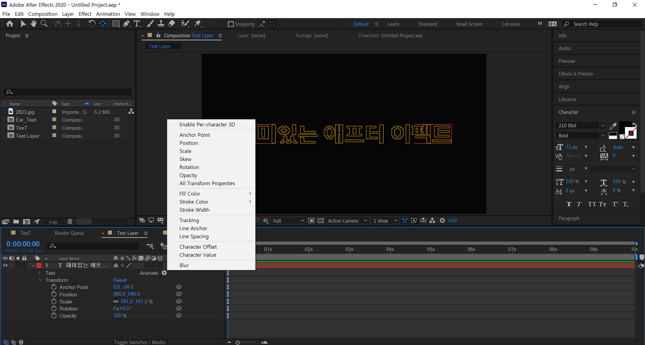
Task: Select the Selection arrow tool
Action: [x=23, y=24]
